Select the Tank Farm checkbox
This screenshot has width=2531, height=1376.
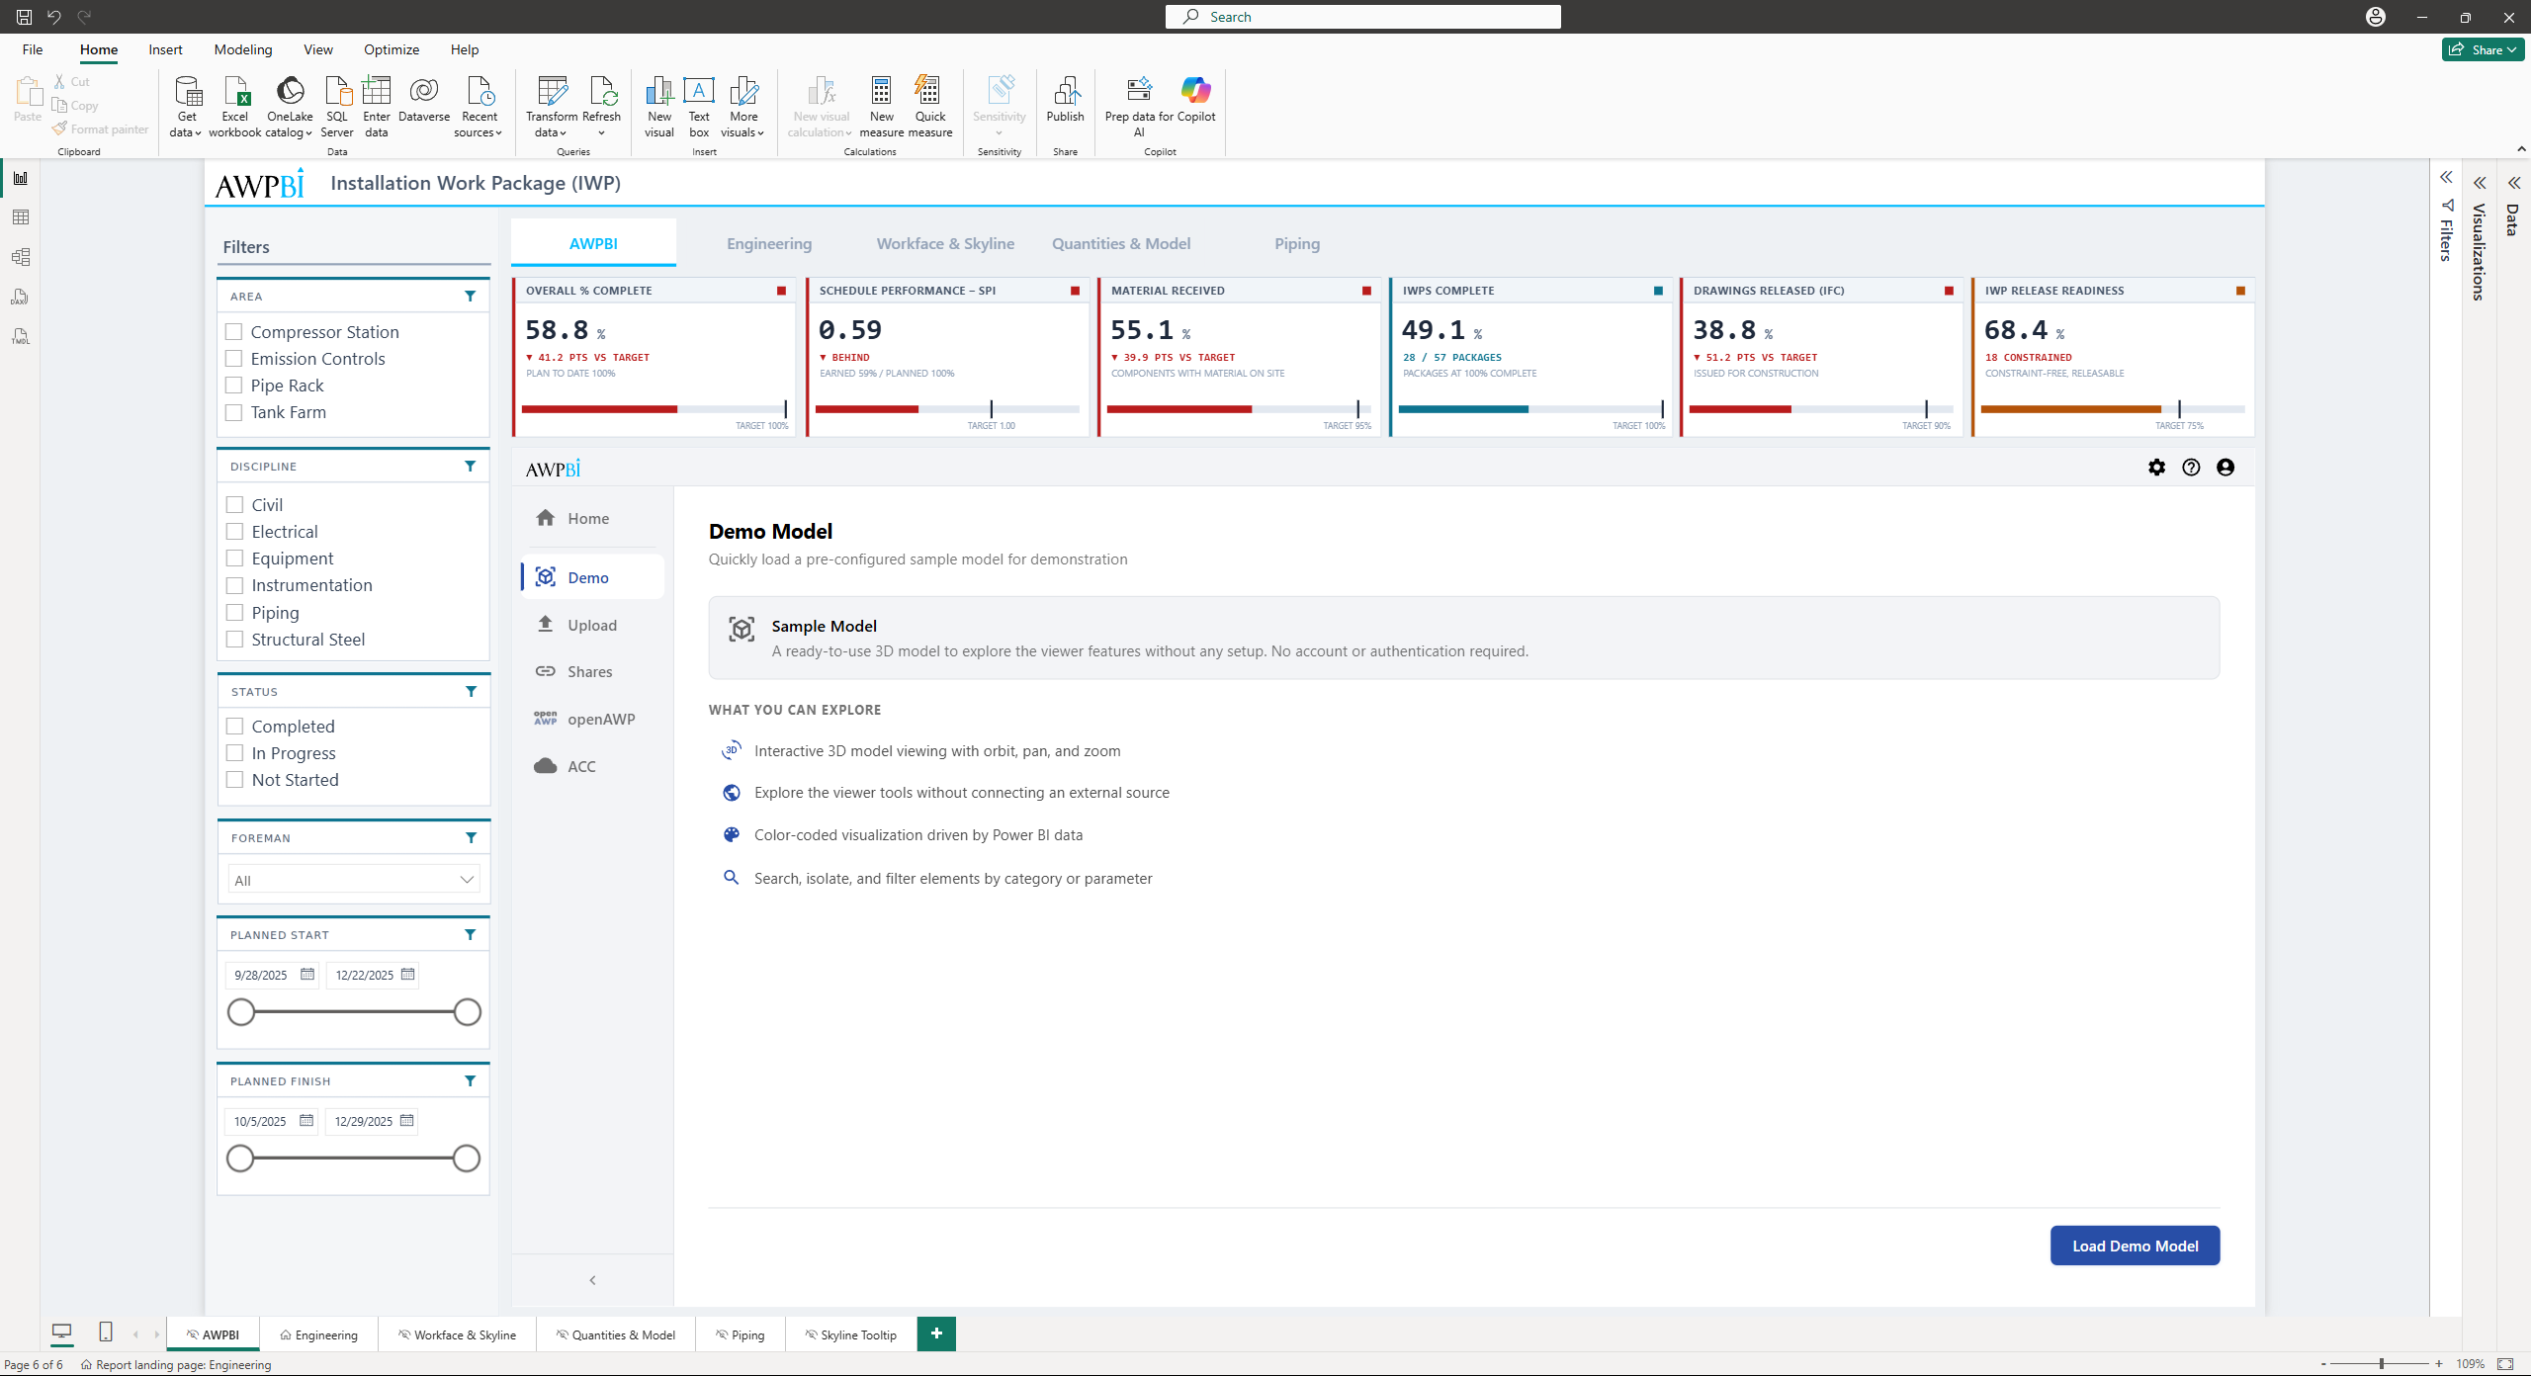tap(234, 412)
